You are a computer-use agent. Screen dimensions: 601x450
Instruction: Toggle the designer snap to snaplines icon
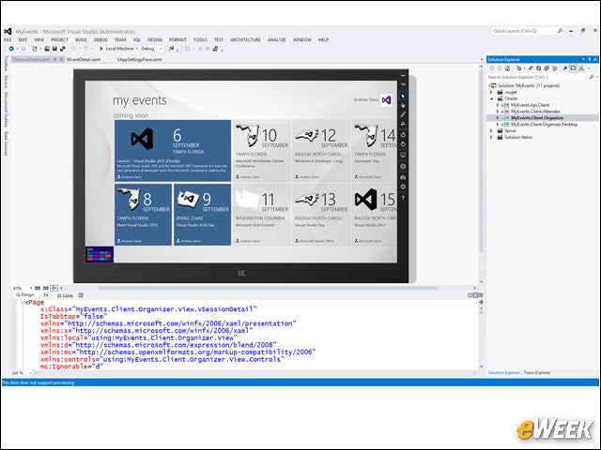(54, 288)
